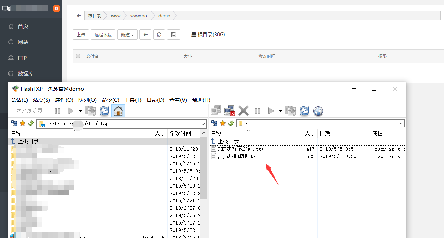Click the pause icon in left pane toolbar
The width and height of the screenshot is (444, 238).
pyautogui.click(x=57, y=111)
